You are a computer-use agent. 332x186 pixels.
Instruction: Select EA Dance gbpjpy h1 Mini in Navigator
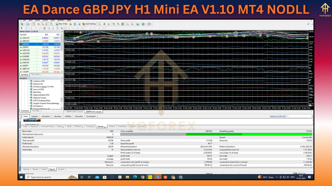tap(43, 87)
